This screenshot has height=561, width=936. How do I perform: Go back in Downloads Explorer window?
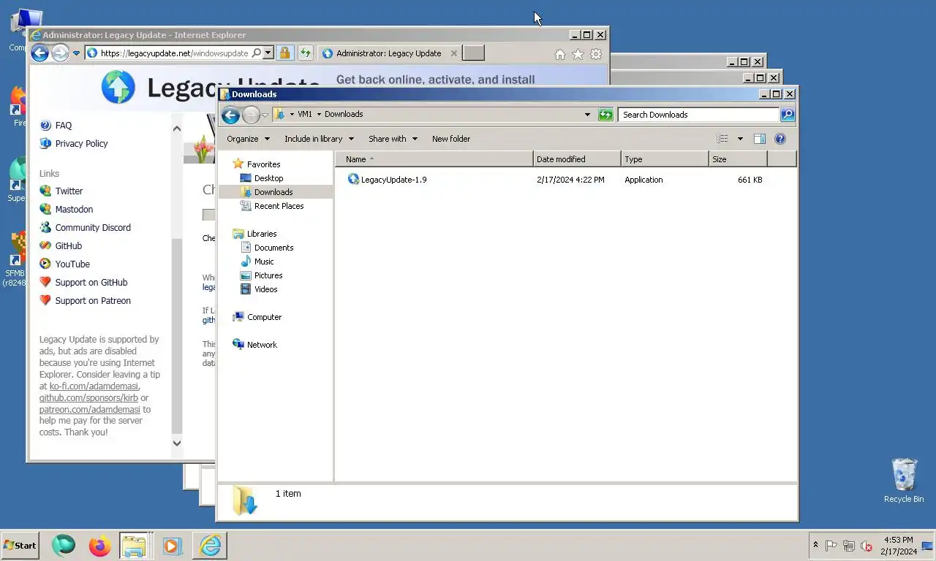(230, 115)
